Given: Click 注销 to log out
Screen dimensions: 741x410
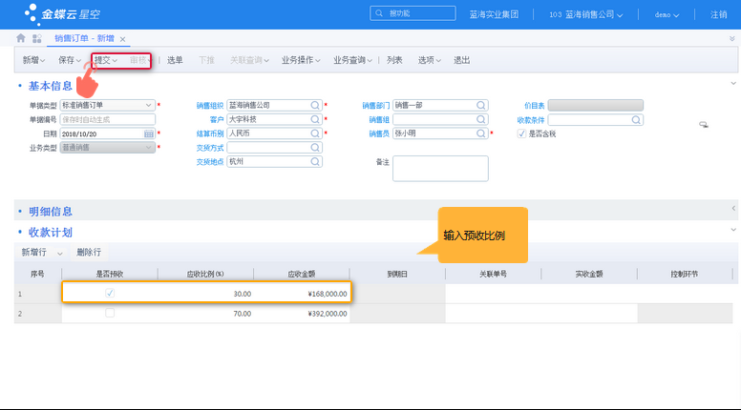Looking at the screenshot, I should coord(719,14).
